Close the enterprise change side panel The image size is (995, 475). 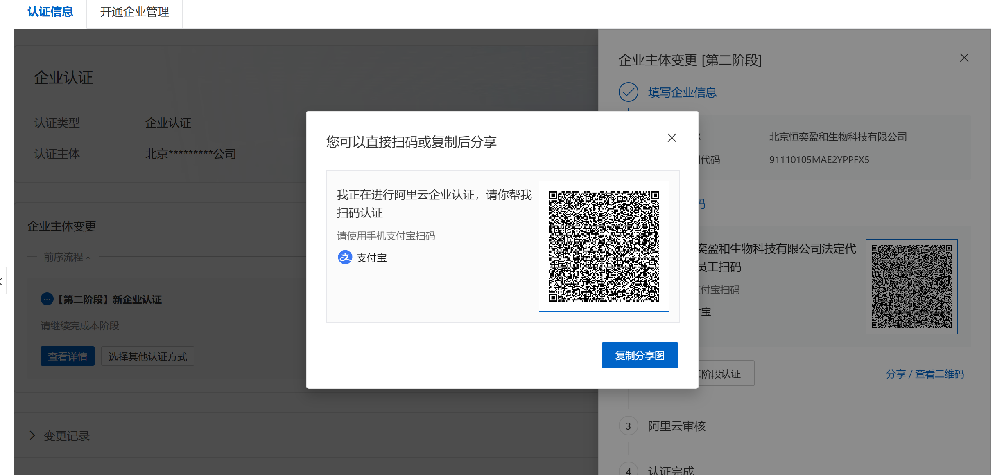click(964, 58)
